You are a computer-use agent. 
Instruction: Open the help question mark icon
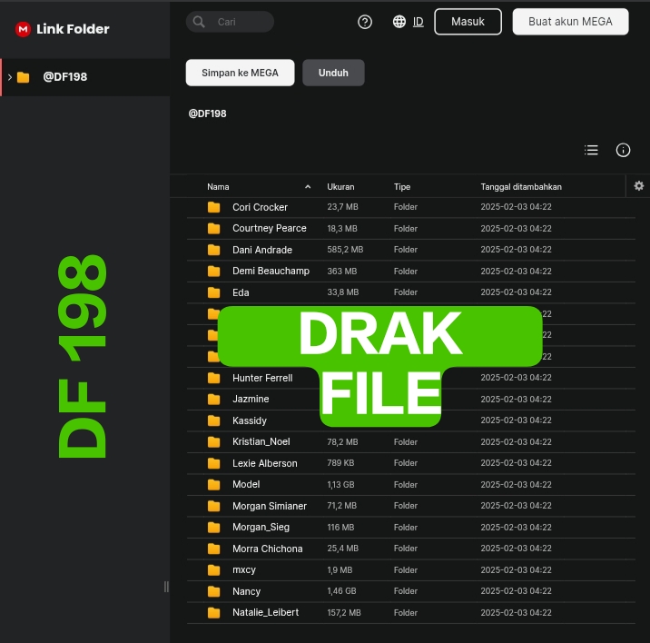tap(365, 22)
